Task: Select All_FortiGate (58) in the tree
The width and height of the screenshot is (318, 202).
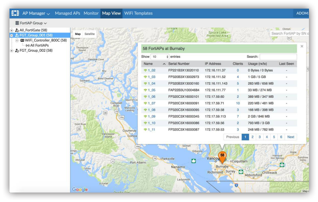Action: tap(33, 30)
